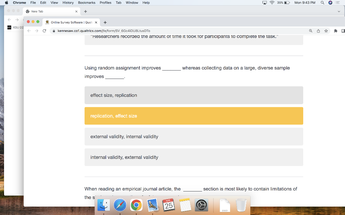Open the Chrome extensions puzzle icon
Image resolution: width=345 pixels, height=215 pixels.
(x=335, y=31)
